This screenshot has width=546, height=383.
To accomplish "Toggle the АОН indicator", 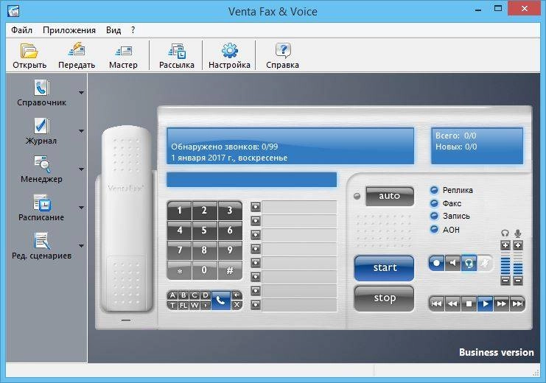I will 434,230.
